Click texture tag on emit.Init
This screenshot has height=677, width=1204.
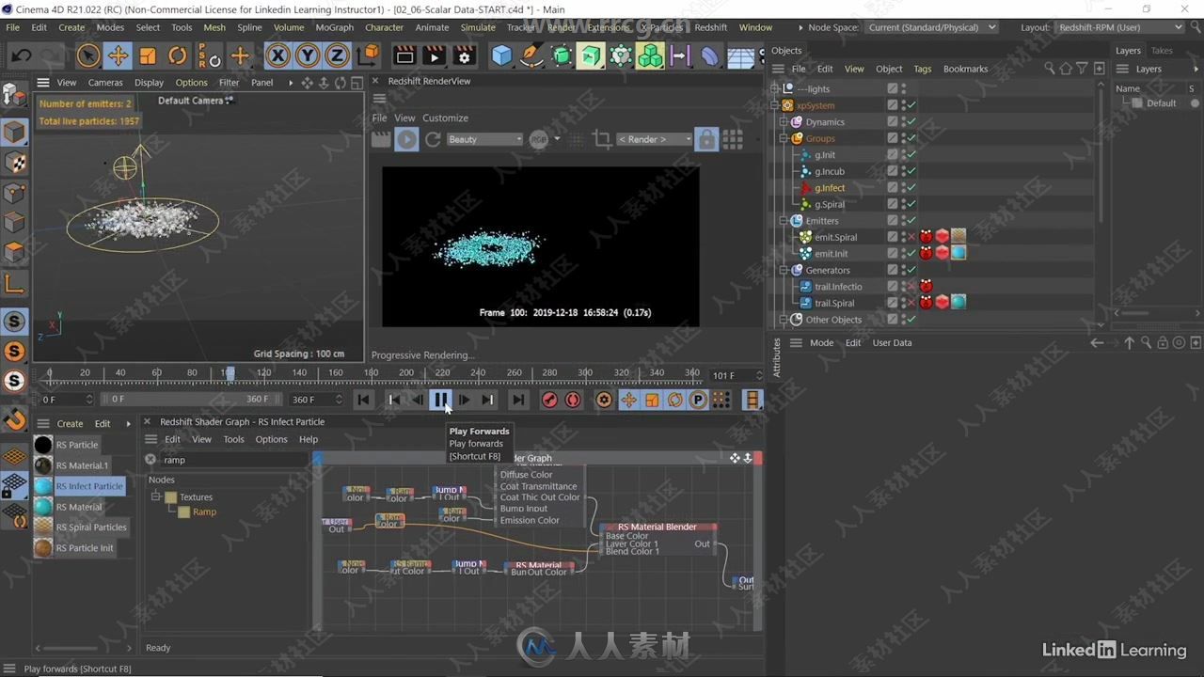(958, 253)
